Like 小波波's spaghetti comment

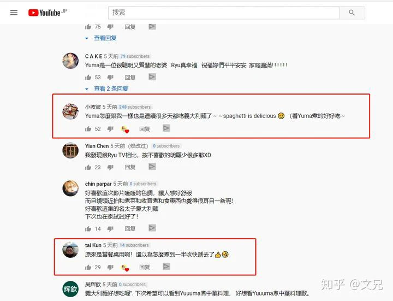(88, 129)
